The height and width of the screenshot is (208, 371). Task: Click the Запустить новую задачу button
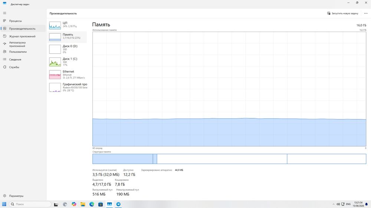(x=342, y=13)
